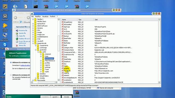Click the string icon next to AppType
Screen dimensions: 175x98
click(x=63, y=27)
